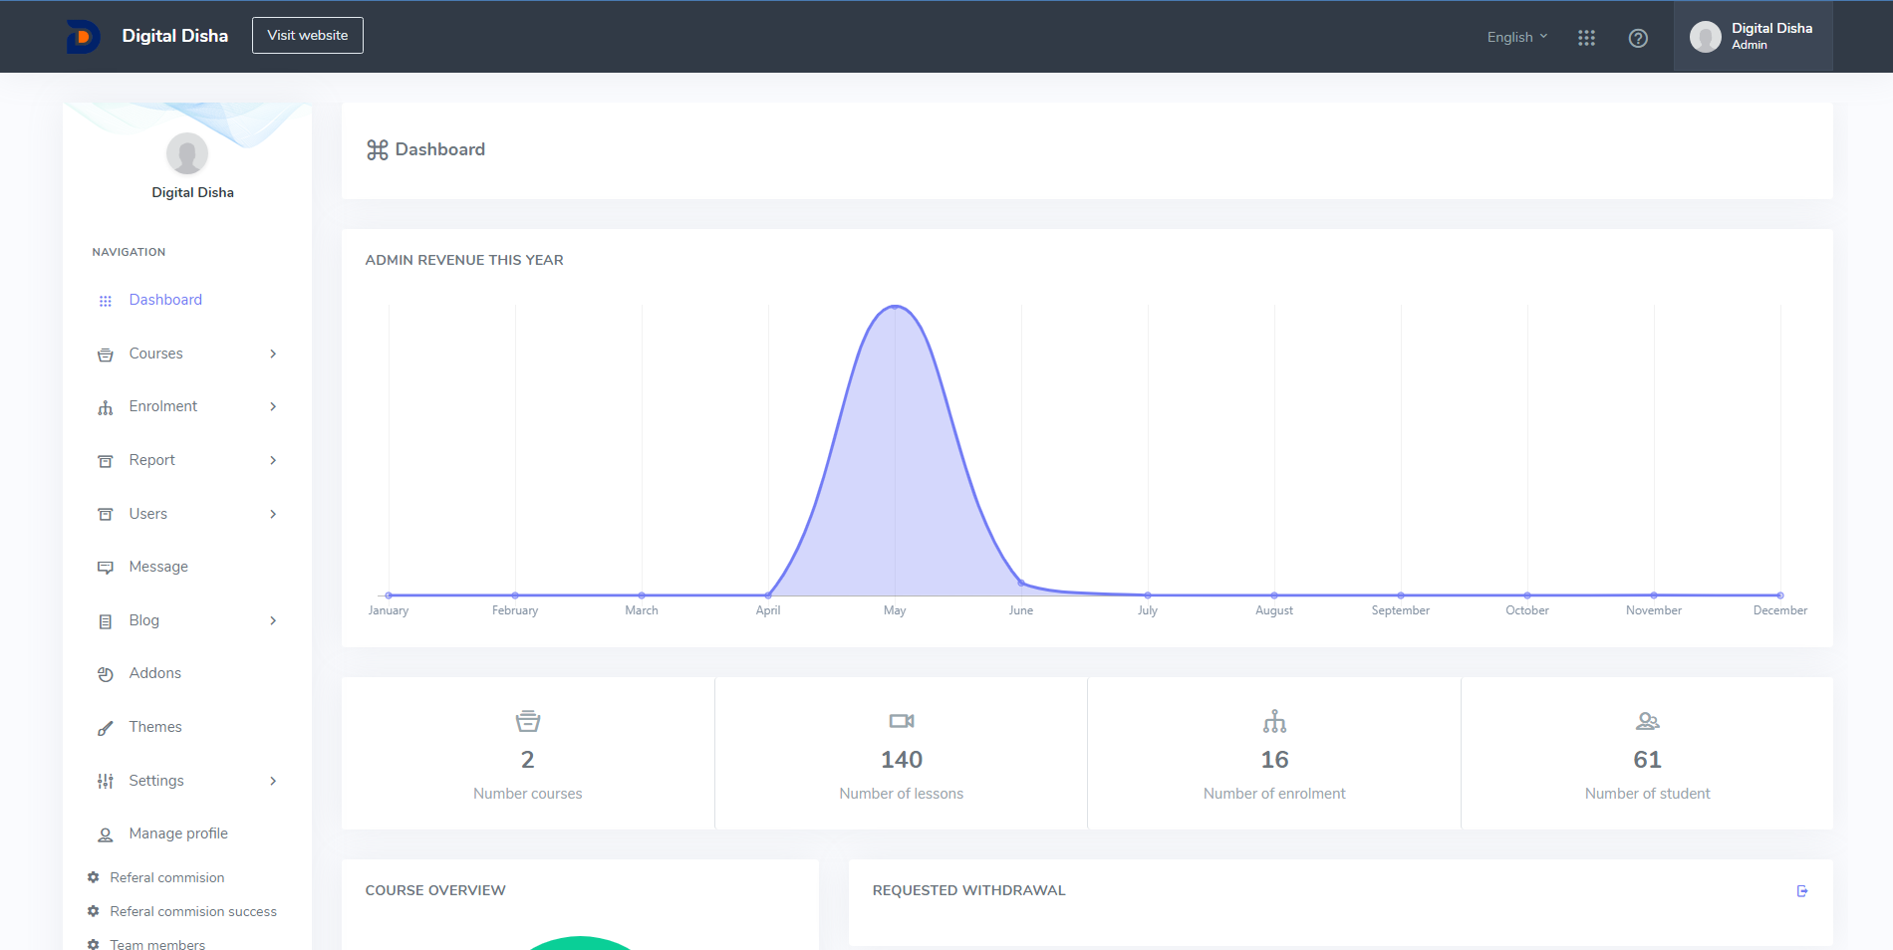Click the Themes brush icon

point(106,728)
